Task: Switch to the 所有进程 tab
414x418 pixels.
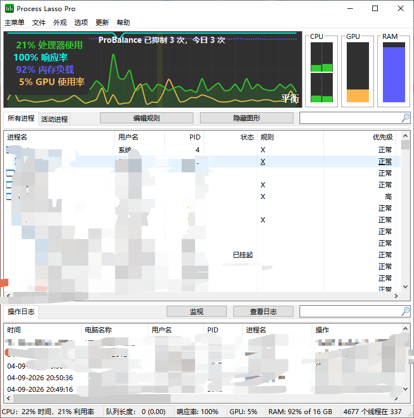Action: [x=21, y=118]
